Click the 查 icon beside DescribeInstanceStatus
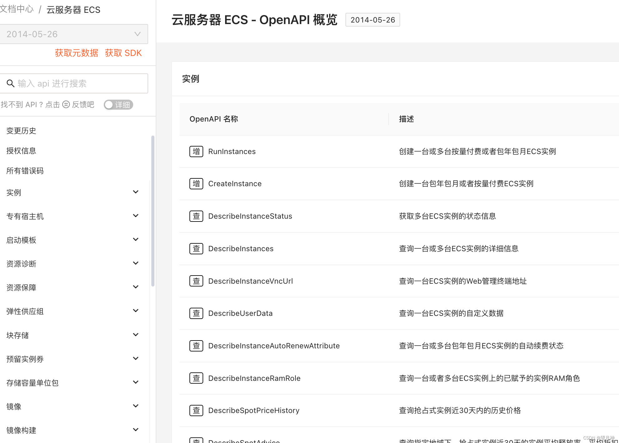 click(196, 216)
